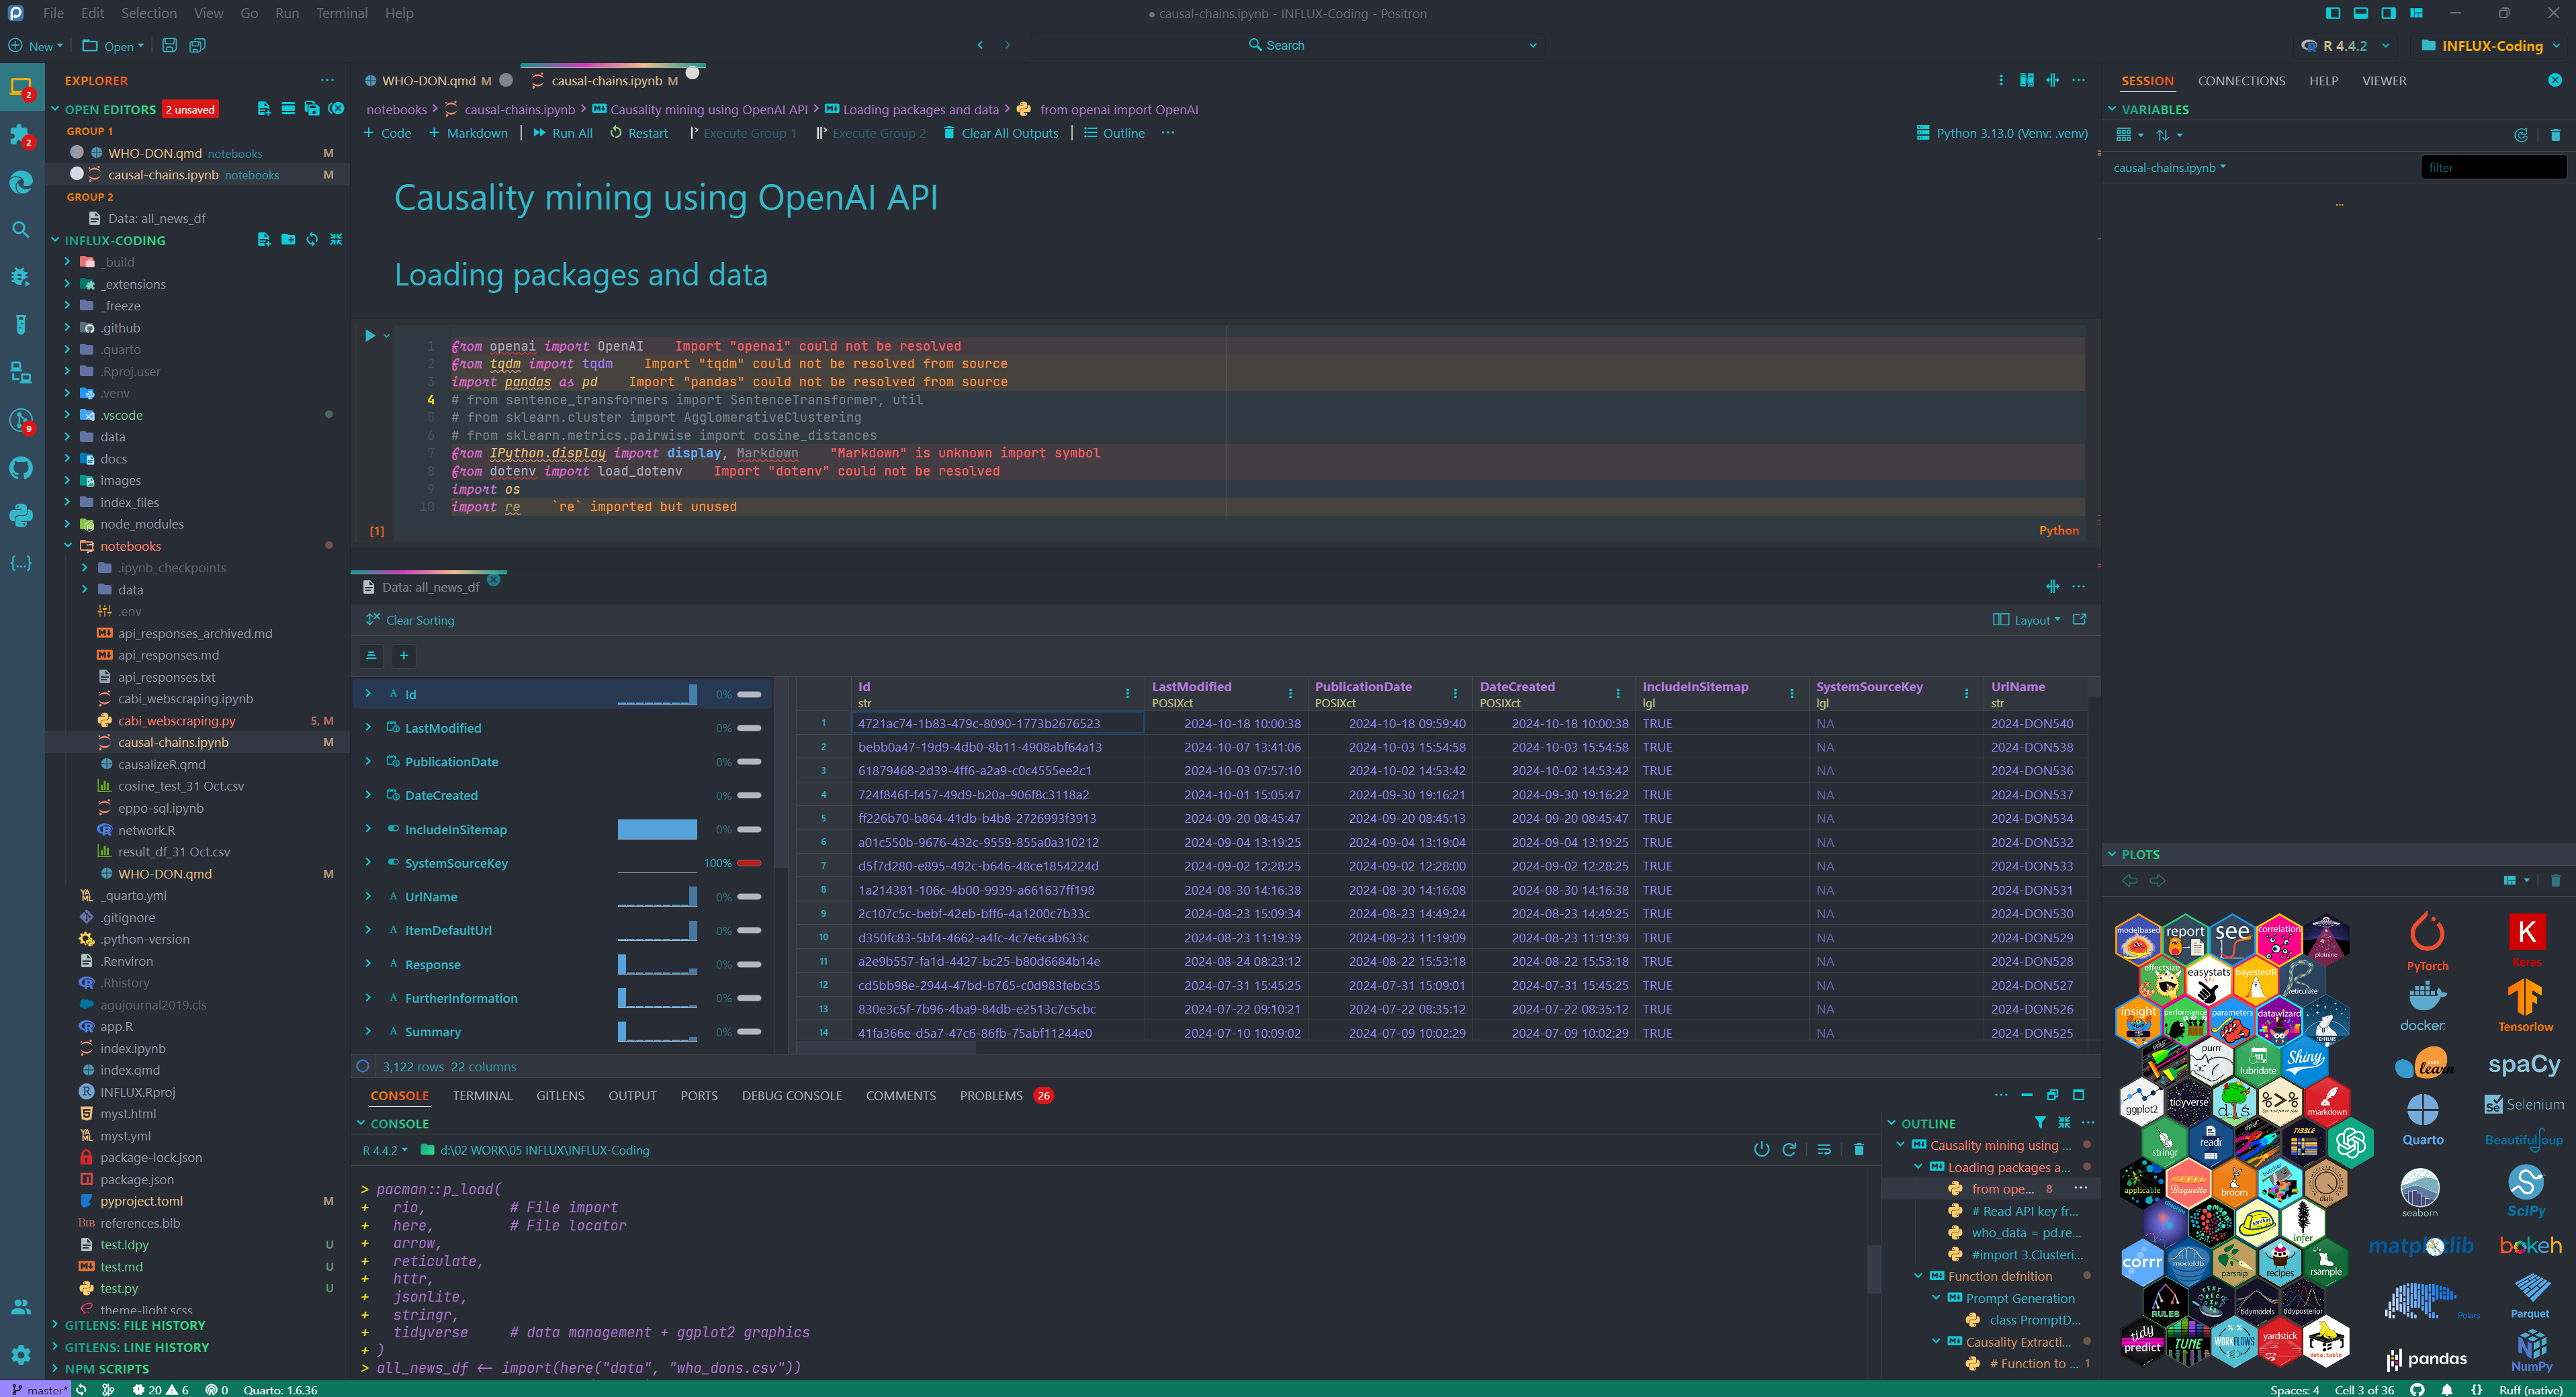Image resolution: width=2576 pixels, height=1397 pixels.
Task: Toggle word wrap in the console
Action: point(1824,1150)
